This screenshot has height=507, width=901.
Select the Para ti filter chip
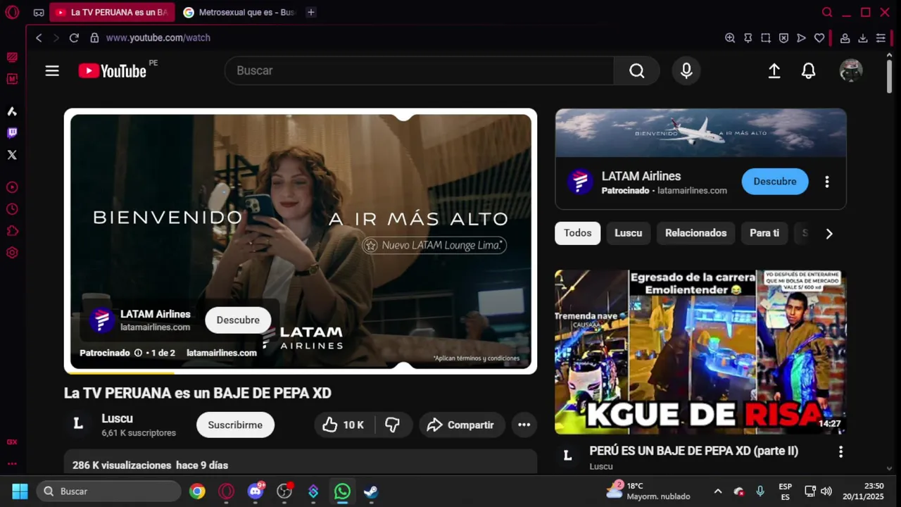764,233
